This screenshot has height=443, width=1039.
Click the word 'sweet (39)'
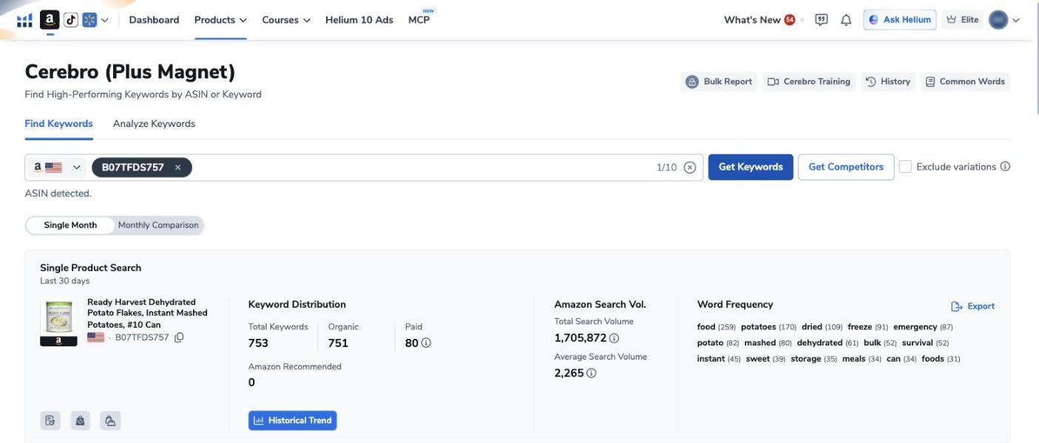tap(766, 360)
